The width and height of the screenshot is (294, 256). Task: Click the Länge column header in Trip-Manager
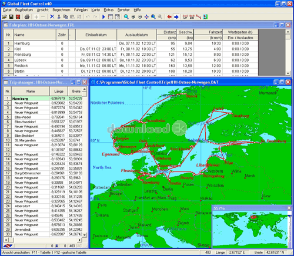[x=59, y=91]
